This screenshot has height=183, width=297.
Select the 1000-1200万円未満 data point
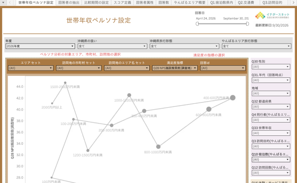point(129,95)
